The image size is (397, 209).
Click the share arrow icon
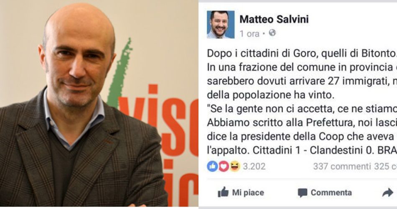point(387,193)
